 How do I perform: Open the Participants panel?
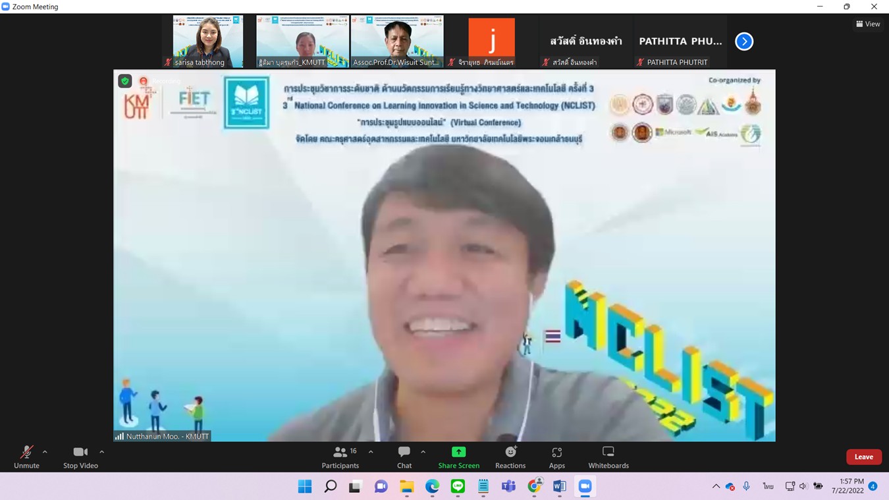pyautogui.click(x=340, y=457)
